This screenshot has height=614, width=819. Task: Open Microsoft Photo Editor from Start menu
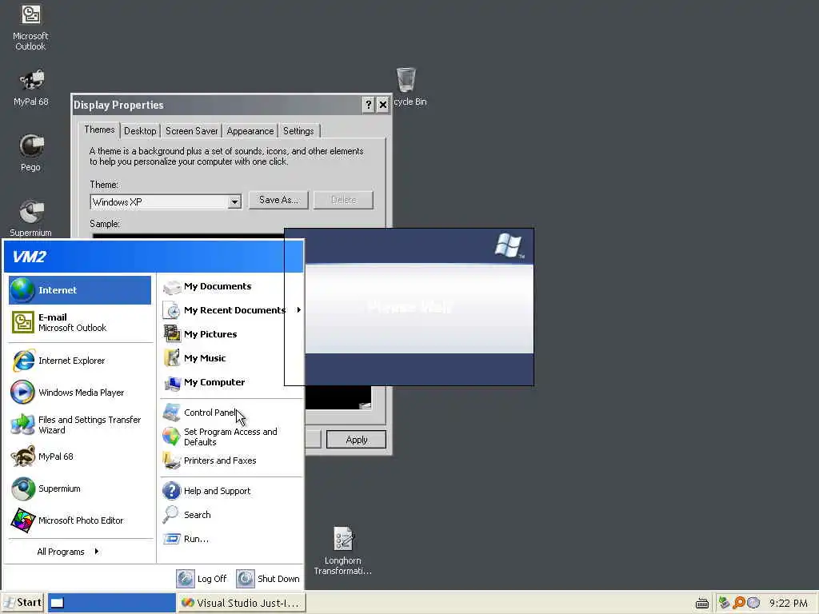(x=80, y=520)
